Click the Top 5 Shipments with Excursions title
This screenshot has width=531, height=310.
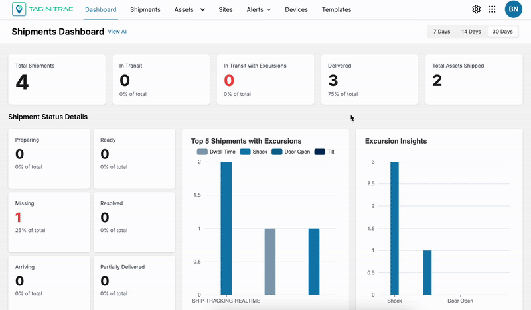(x=246, y=141)
